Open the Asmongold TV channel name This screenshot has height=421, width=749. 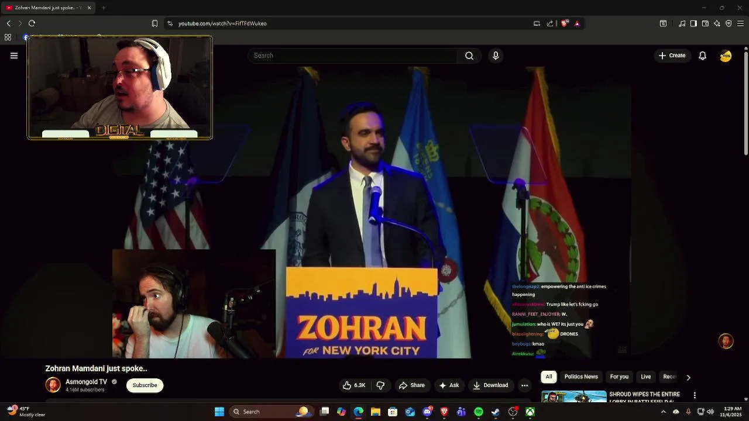86,382
